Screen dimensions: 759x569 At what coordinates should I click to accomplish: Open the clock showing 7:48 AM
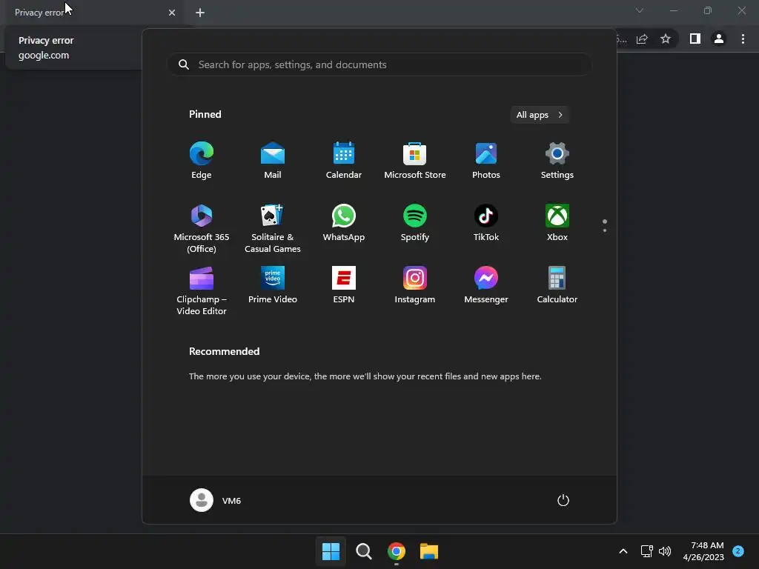tap(703, 551)
